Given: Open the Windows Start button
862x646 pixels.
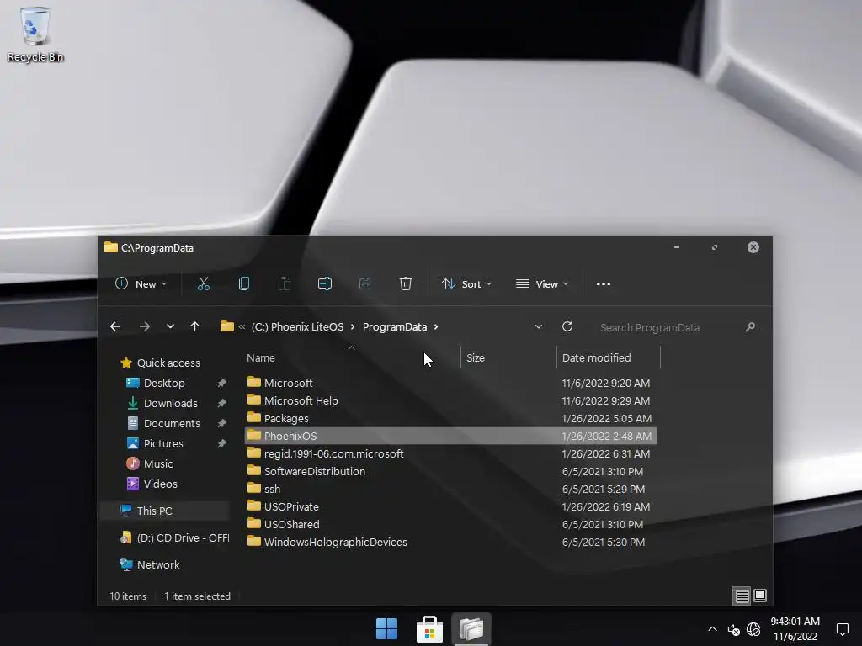Looking at the screenshot, I should pos(386,628).
